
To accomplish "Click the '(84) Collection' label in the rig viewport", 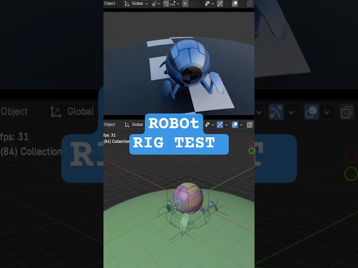I will pyautogui.click(x=117, y=141).
